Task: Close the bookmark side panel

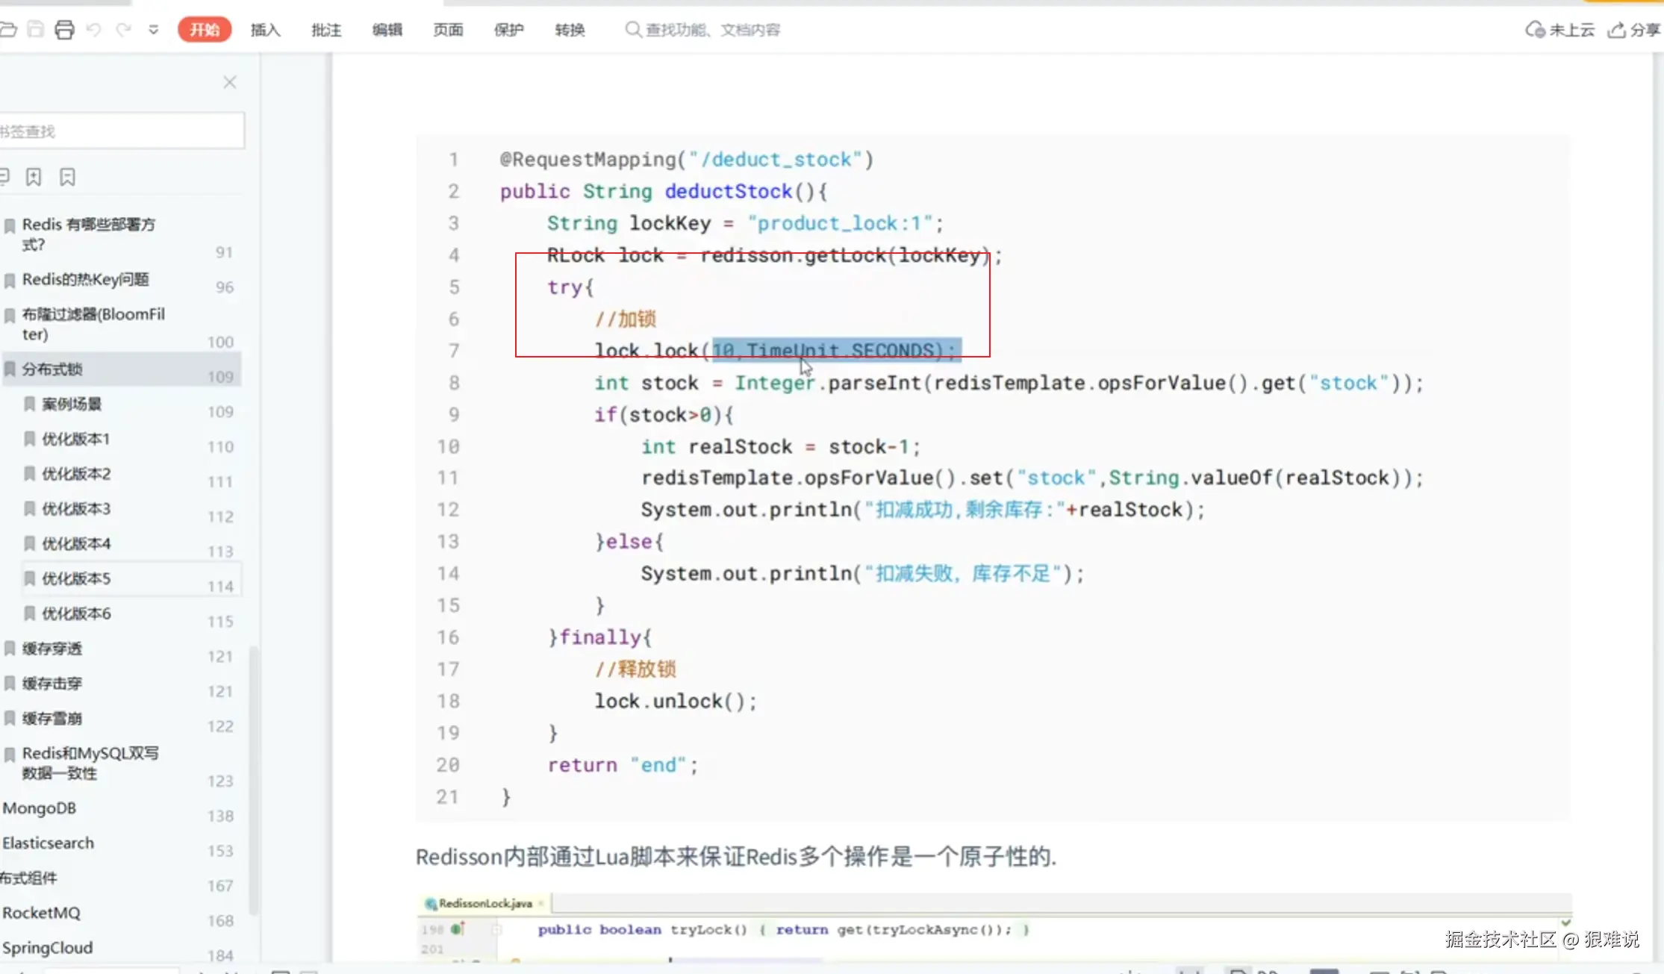Action: coord(230,82)
